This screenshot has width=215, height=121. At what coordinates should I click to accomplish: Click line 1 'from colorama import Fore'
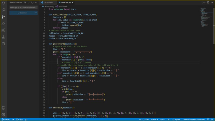click(62, 9)
